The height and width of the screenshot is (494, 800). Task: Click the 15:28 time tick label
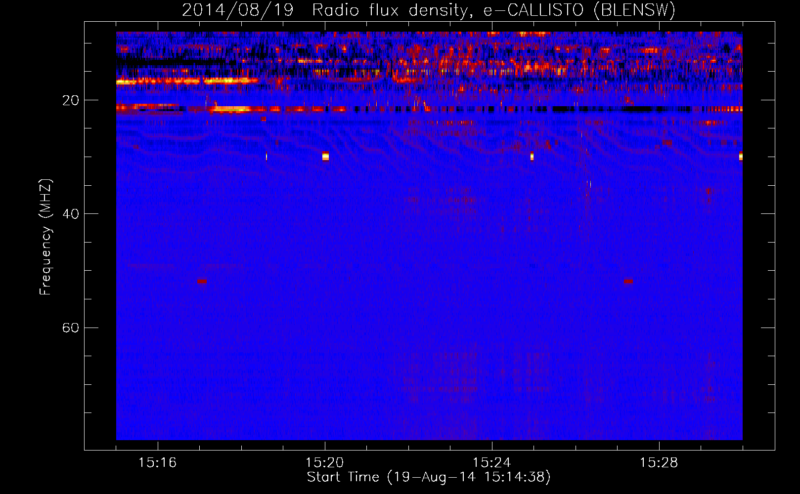659,463
